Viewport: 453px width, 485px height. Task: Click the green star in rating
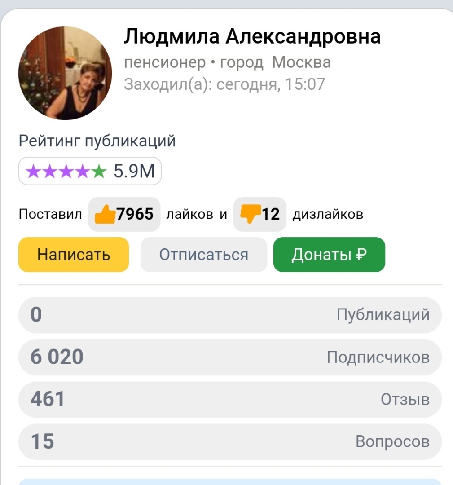click(99, 171)
